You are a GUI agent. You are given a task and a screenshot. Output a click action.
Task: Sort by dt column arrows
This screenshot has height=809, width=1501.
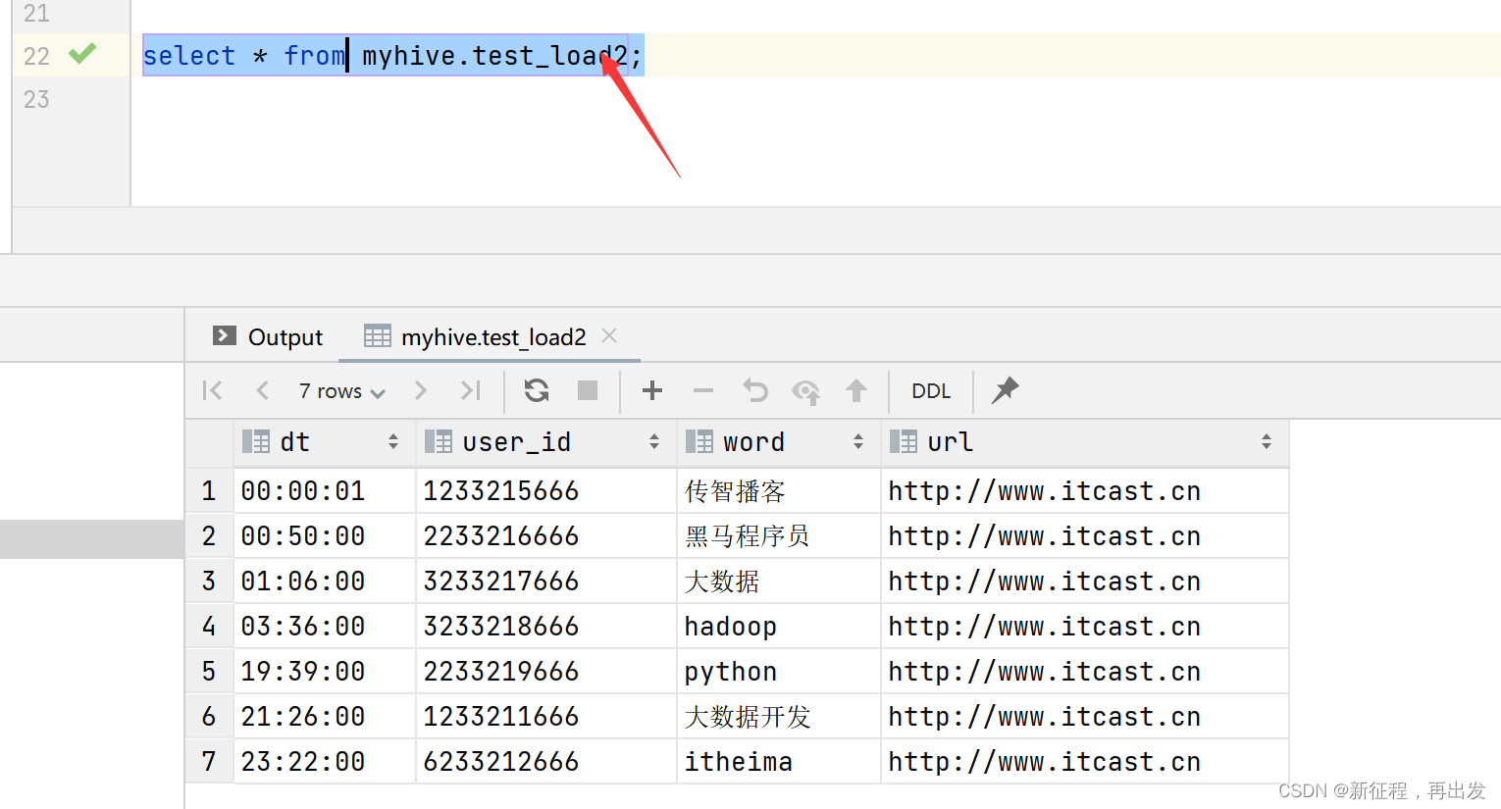[x=393, y=442]
